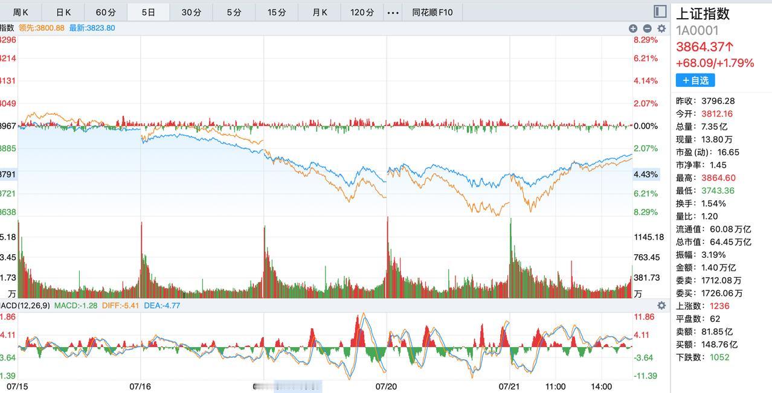Click the 总市值 64.45万亿 row
This screenshot has width=772, height=393.
713,242
